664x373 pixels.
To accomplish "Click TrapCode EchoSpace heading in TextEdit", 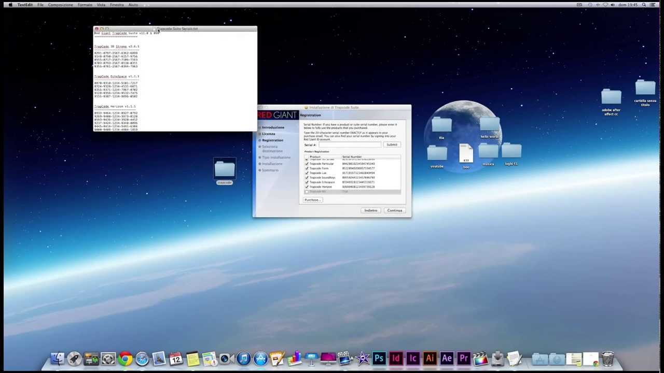I will pos(117,77).
